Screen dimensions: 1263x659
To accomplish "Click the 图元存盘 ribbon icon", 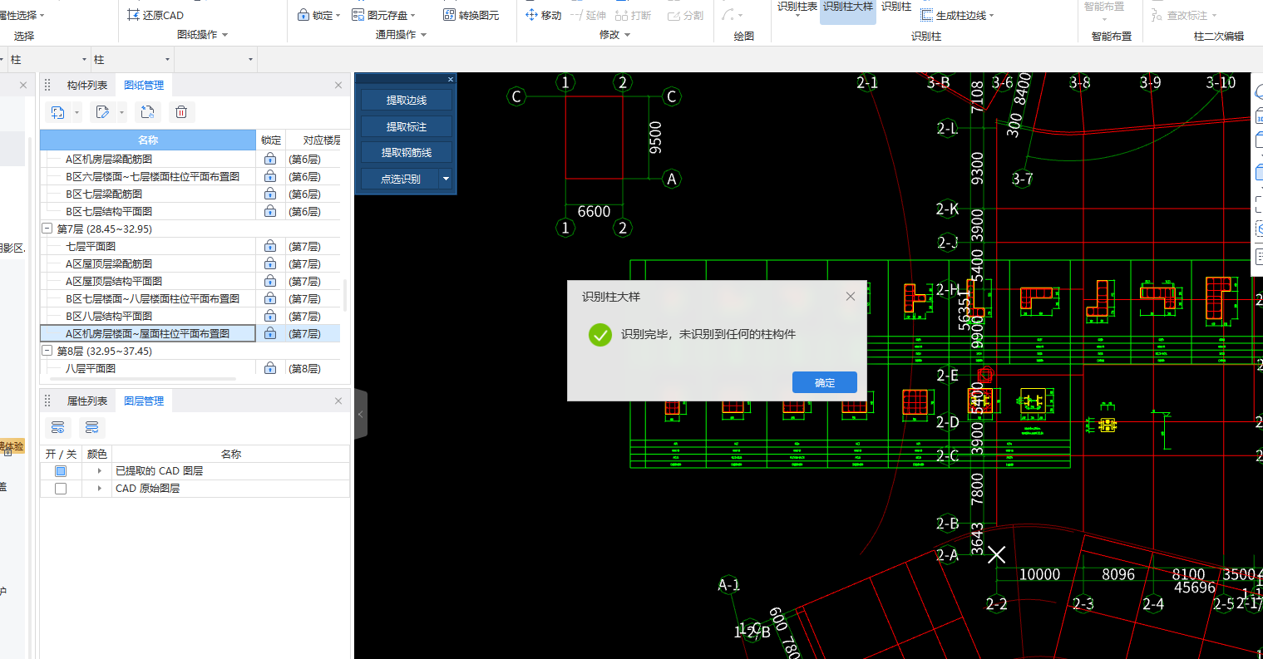I will point(358,15).
